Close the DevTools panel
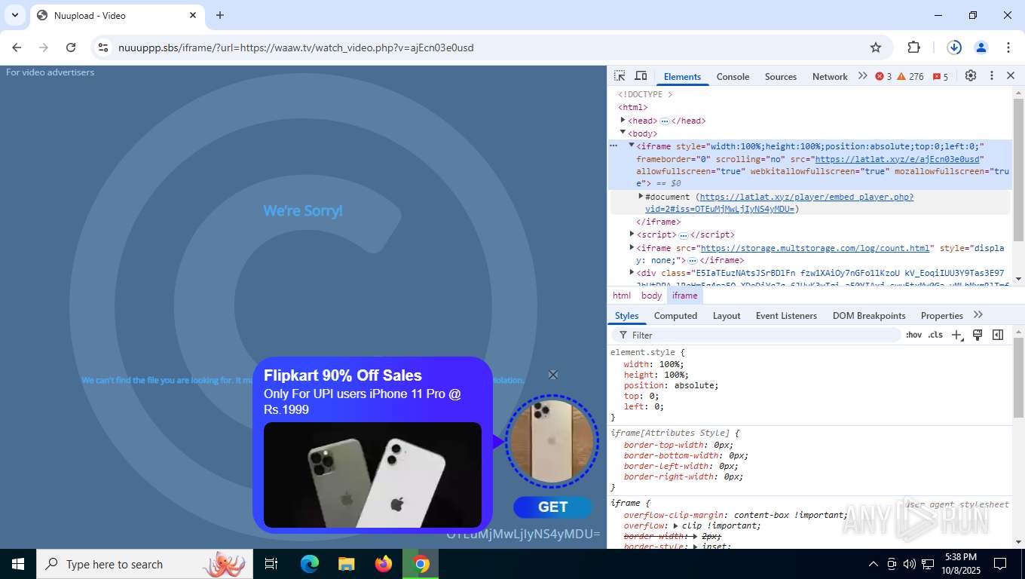 (1011, 76)
